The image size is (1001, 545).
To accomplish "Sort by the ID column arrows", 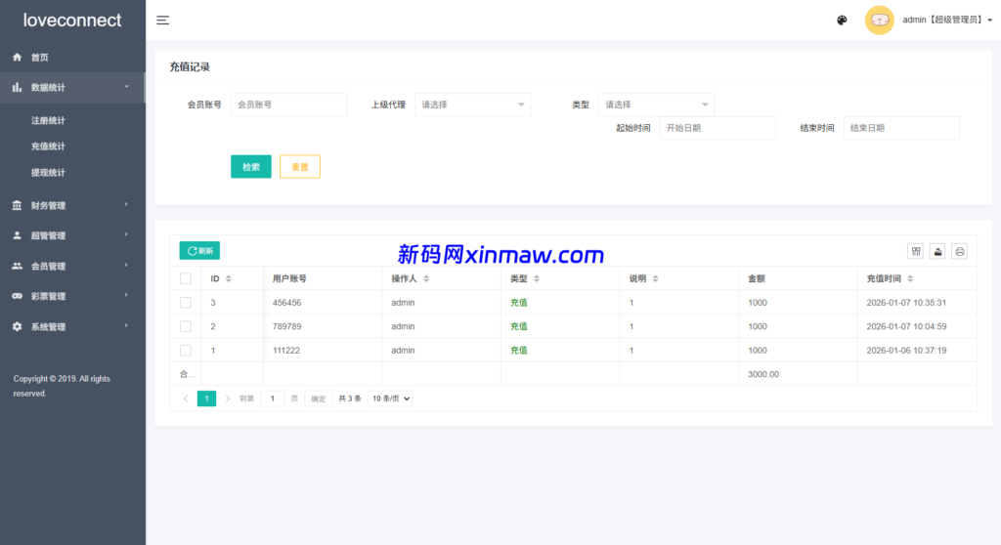I will click(229, 279).
